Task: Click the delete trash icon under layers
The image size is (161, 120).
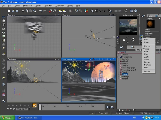Action: 123,110
